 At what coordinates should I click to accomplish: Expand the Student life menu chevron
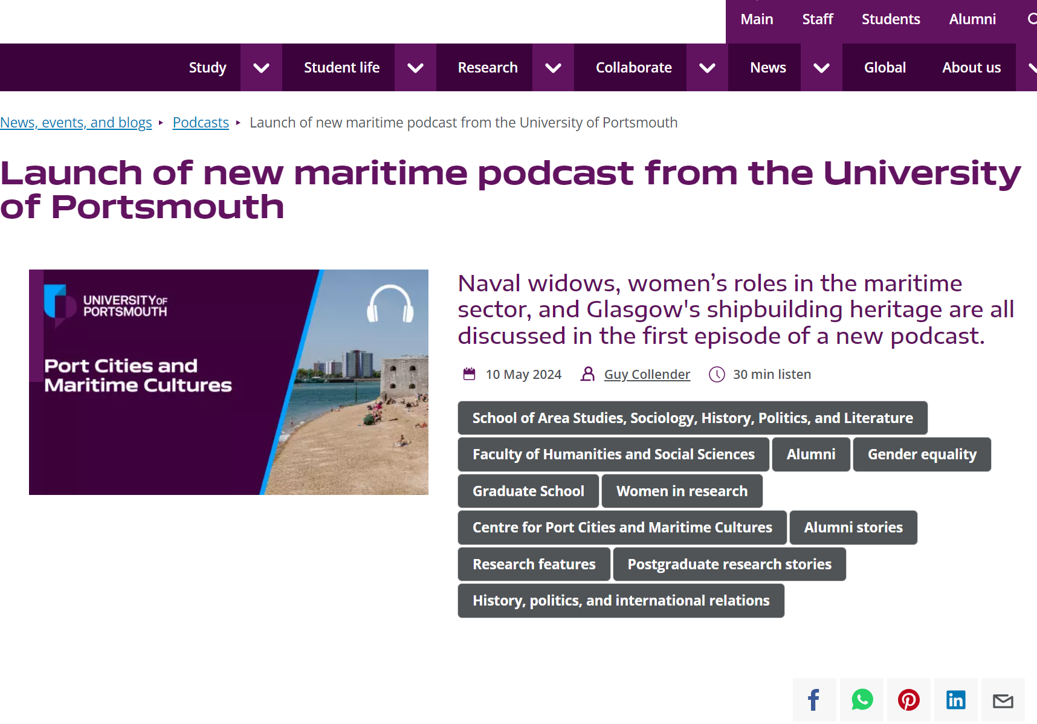click(415, 68)
